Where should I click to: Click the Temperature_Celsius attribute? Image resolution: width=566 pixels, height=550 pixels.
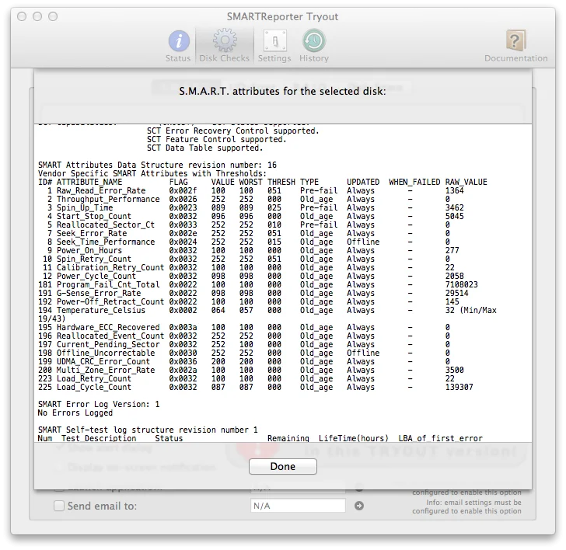[101, 310]
